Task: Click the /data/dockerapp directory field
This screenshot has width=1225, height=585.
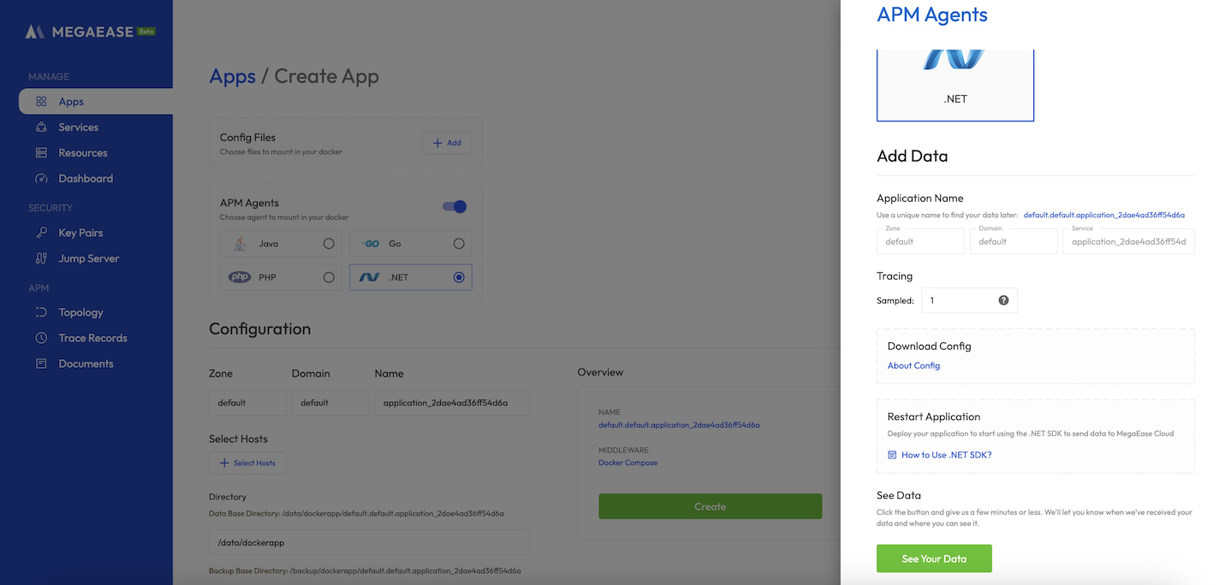Action: click(369, 542)
